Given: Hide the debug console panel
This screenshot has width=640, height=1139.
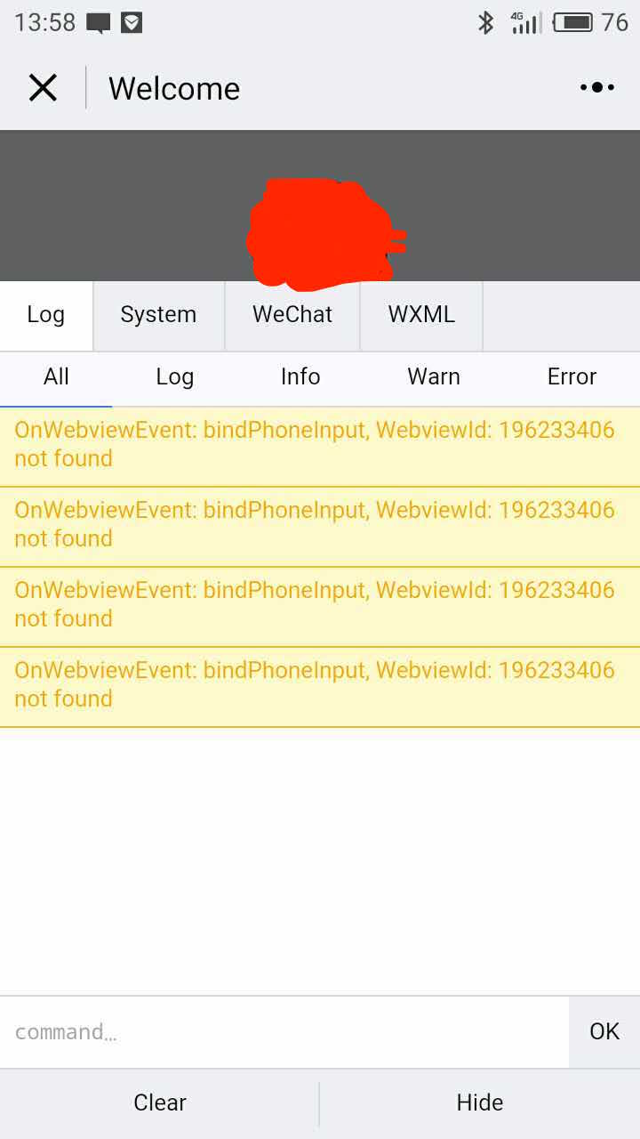Looking at the screenshot, I should pos(480,1103).
